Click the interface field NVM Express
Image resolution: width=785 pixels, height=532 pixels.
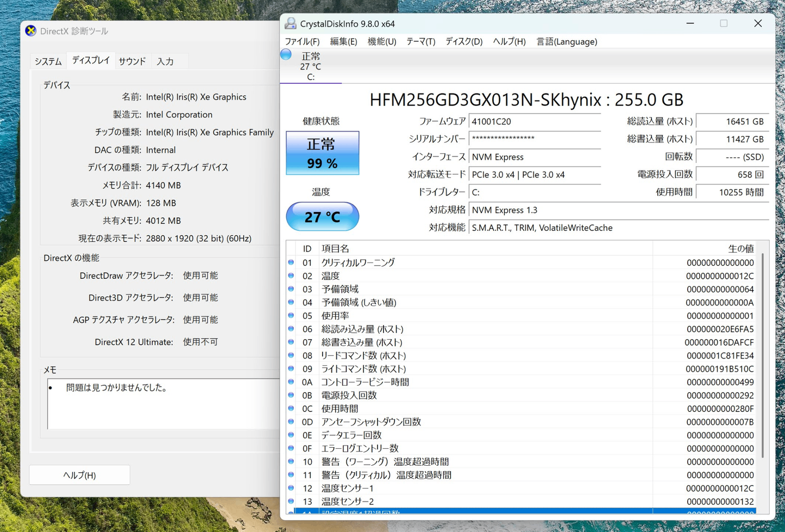coord(535,157)
